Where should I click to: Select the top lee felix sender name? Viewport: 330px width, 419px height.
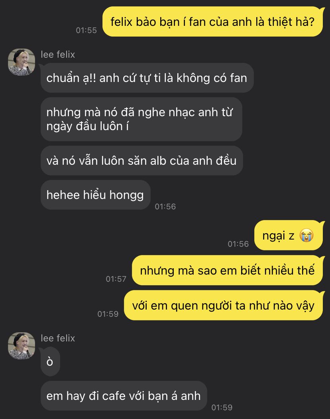tap(58, 55)
